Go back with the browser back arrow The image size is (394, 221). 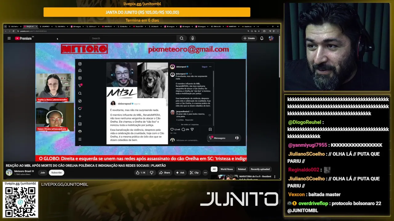[x=6, y=31]
